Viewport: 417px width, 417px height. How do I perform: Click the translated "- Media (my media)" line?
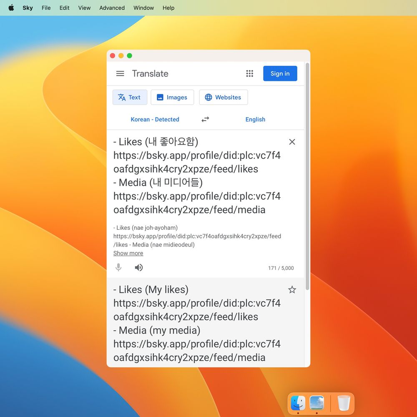click(157, 331)
